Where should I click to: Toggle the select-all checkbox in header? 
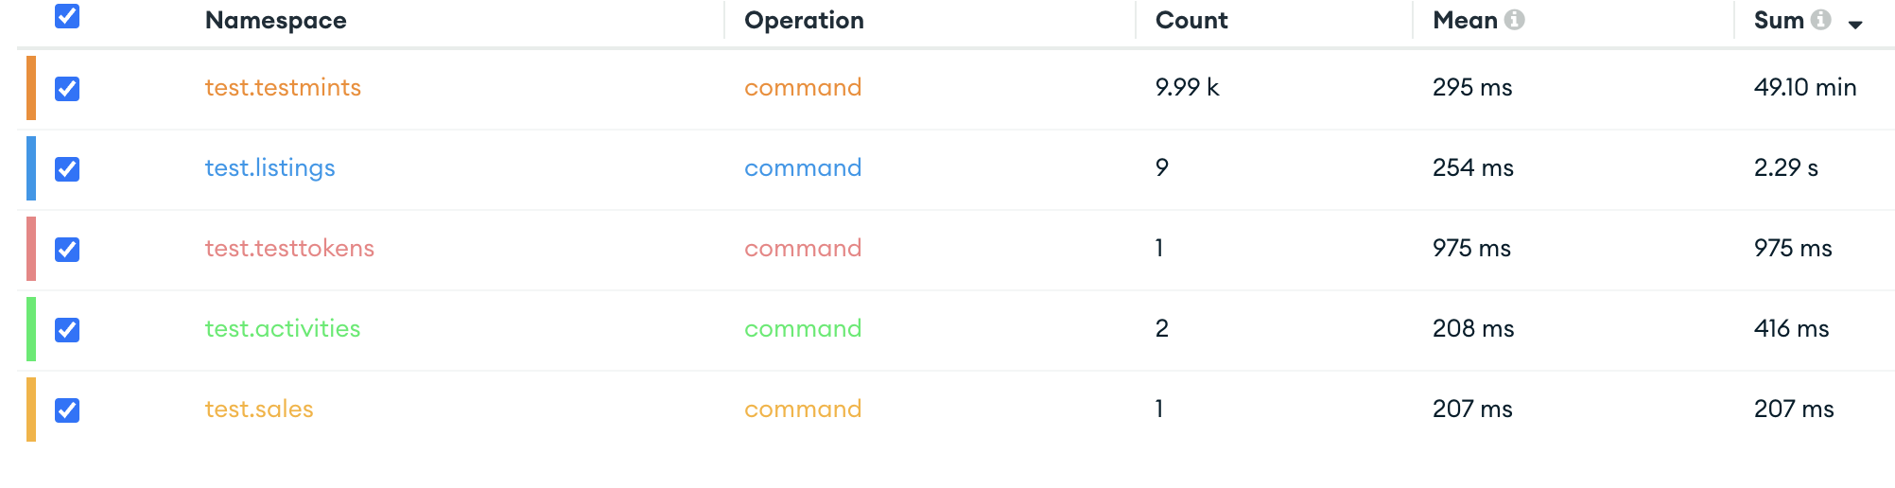pos(67,16)
